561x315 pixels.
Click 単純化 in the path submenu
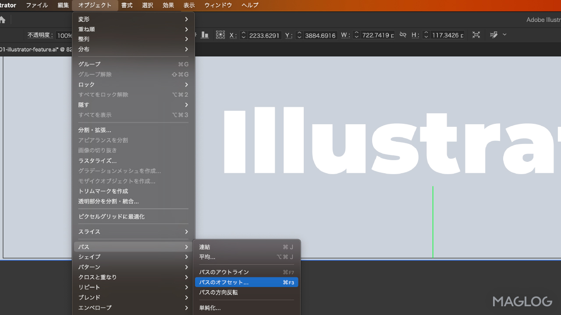209,308
